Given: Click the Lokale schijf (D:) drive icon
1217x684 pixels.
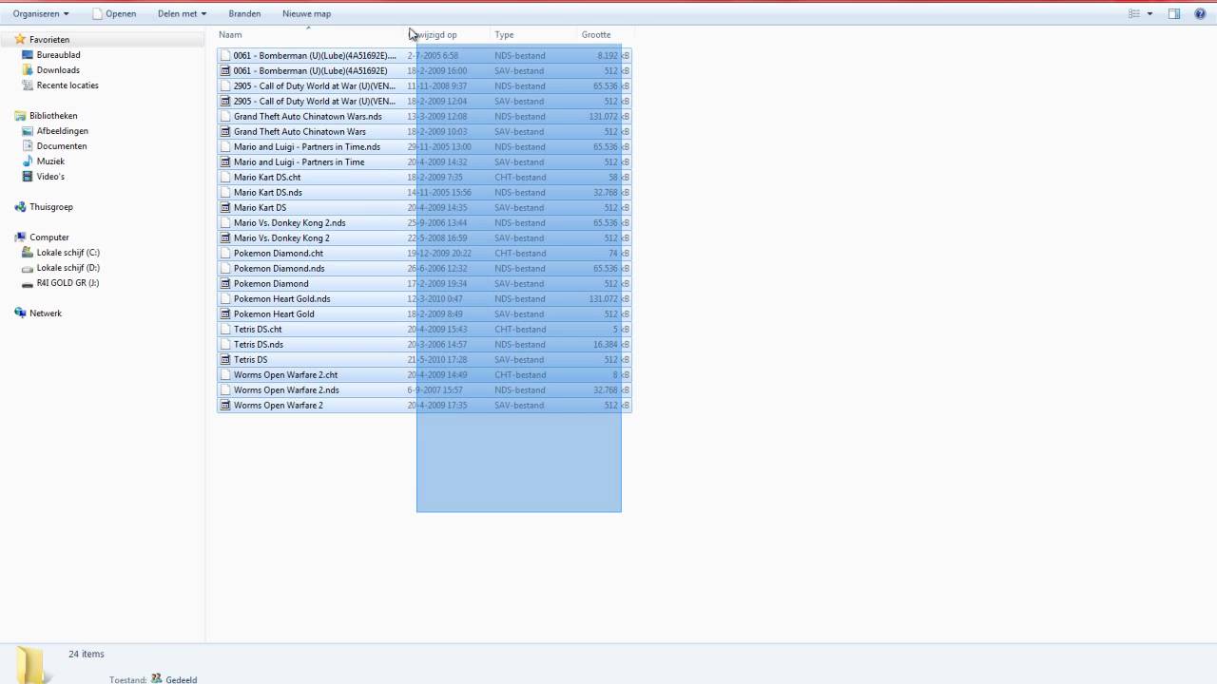Looking at the screenshot, I should coord(28,268).
